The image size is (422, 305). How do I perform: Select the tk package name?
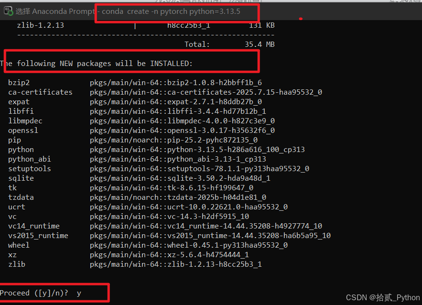12,187
